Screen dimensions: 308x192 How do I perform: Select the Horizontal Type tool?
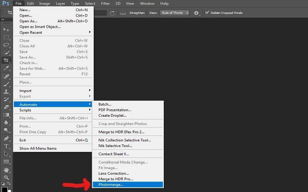(6, 146)
